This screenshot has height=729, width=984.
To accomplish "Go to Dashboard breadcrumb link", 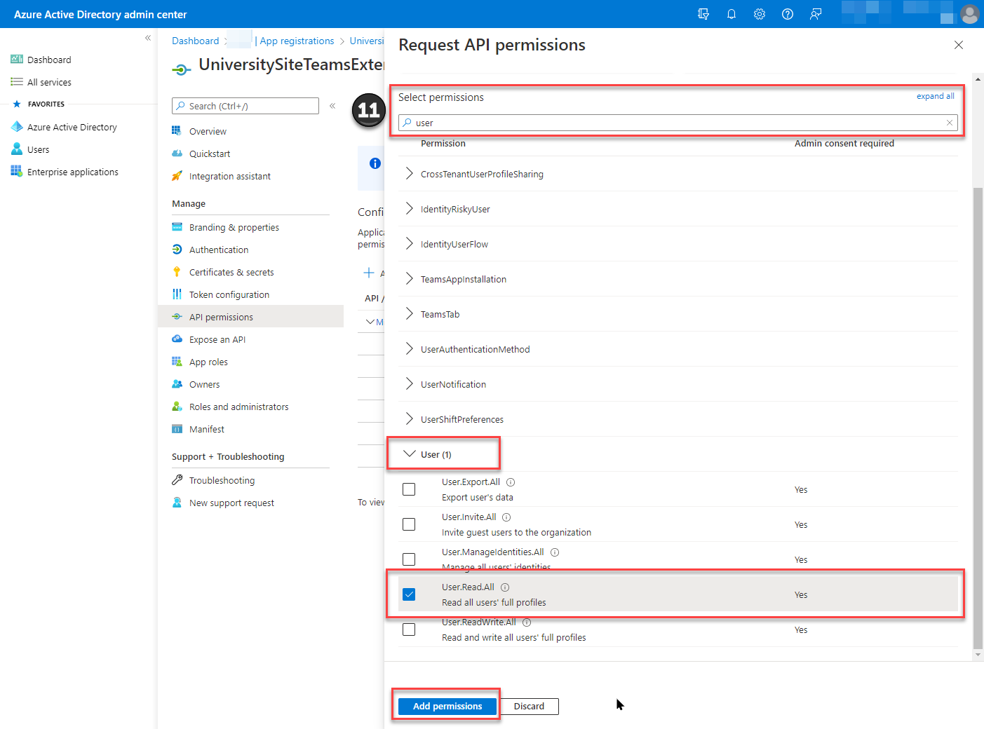I will (x=196, y=41).
